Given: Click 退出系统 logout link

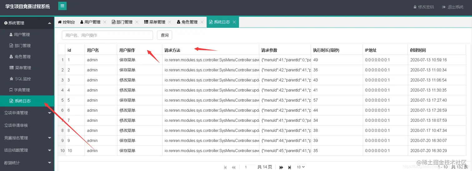Looking at the screenshot, I should pos(453,7).
